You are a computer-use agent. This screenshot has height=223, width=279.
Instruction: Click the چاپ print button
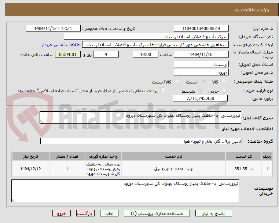(109, 213)
